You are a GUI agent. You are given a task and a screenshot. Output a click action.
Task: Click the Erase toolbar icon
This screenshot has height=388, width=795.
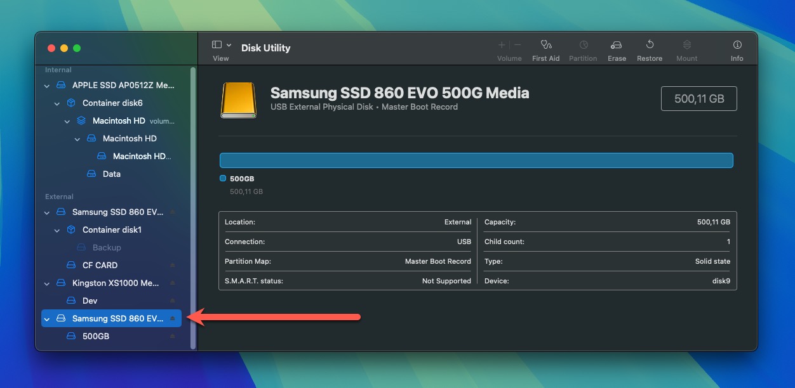point(616,45)
